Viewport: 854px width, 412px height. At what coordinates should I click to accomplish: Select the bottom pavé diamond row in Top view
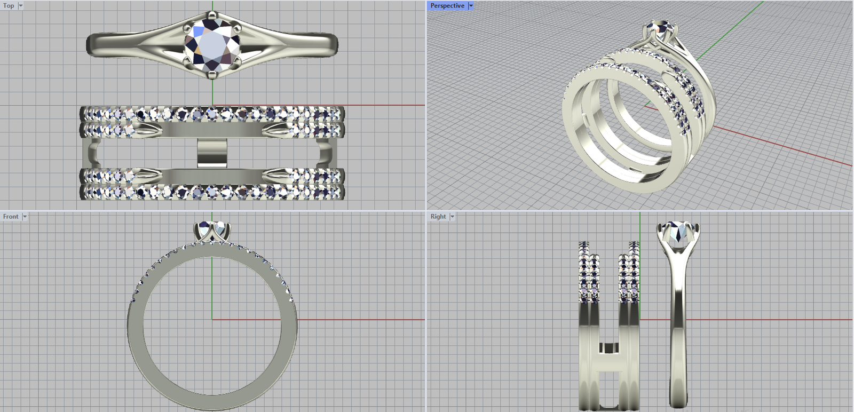point(212,192)
